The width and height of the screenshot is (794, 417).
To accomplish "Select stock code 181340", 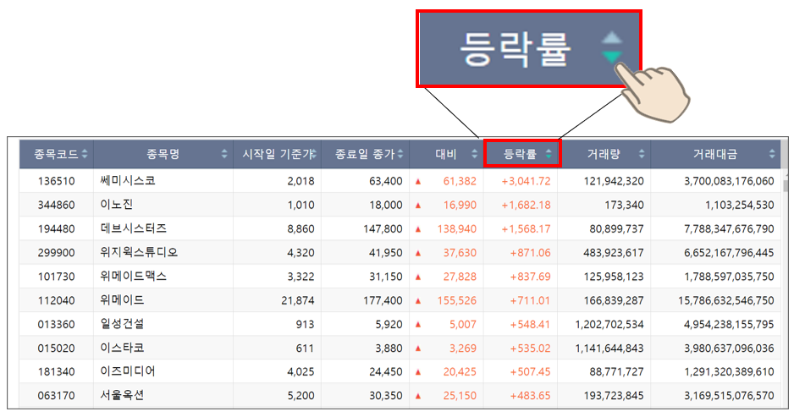I will [56, 372].
